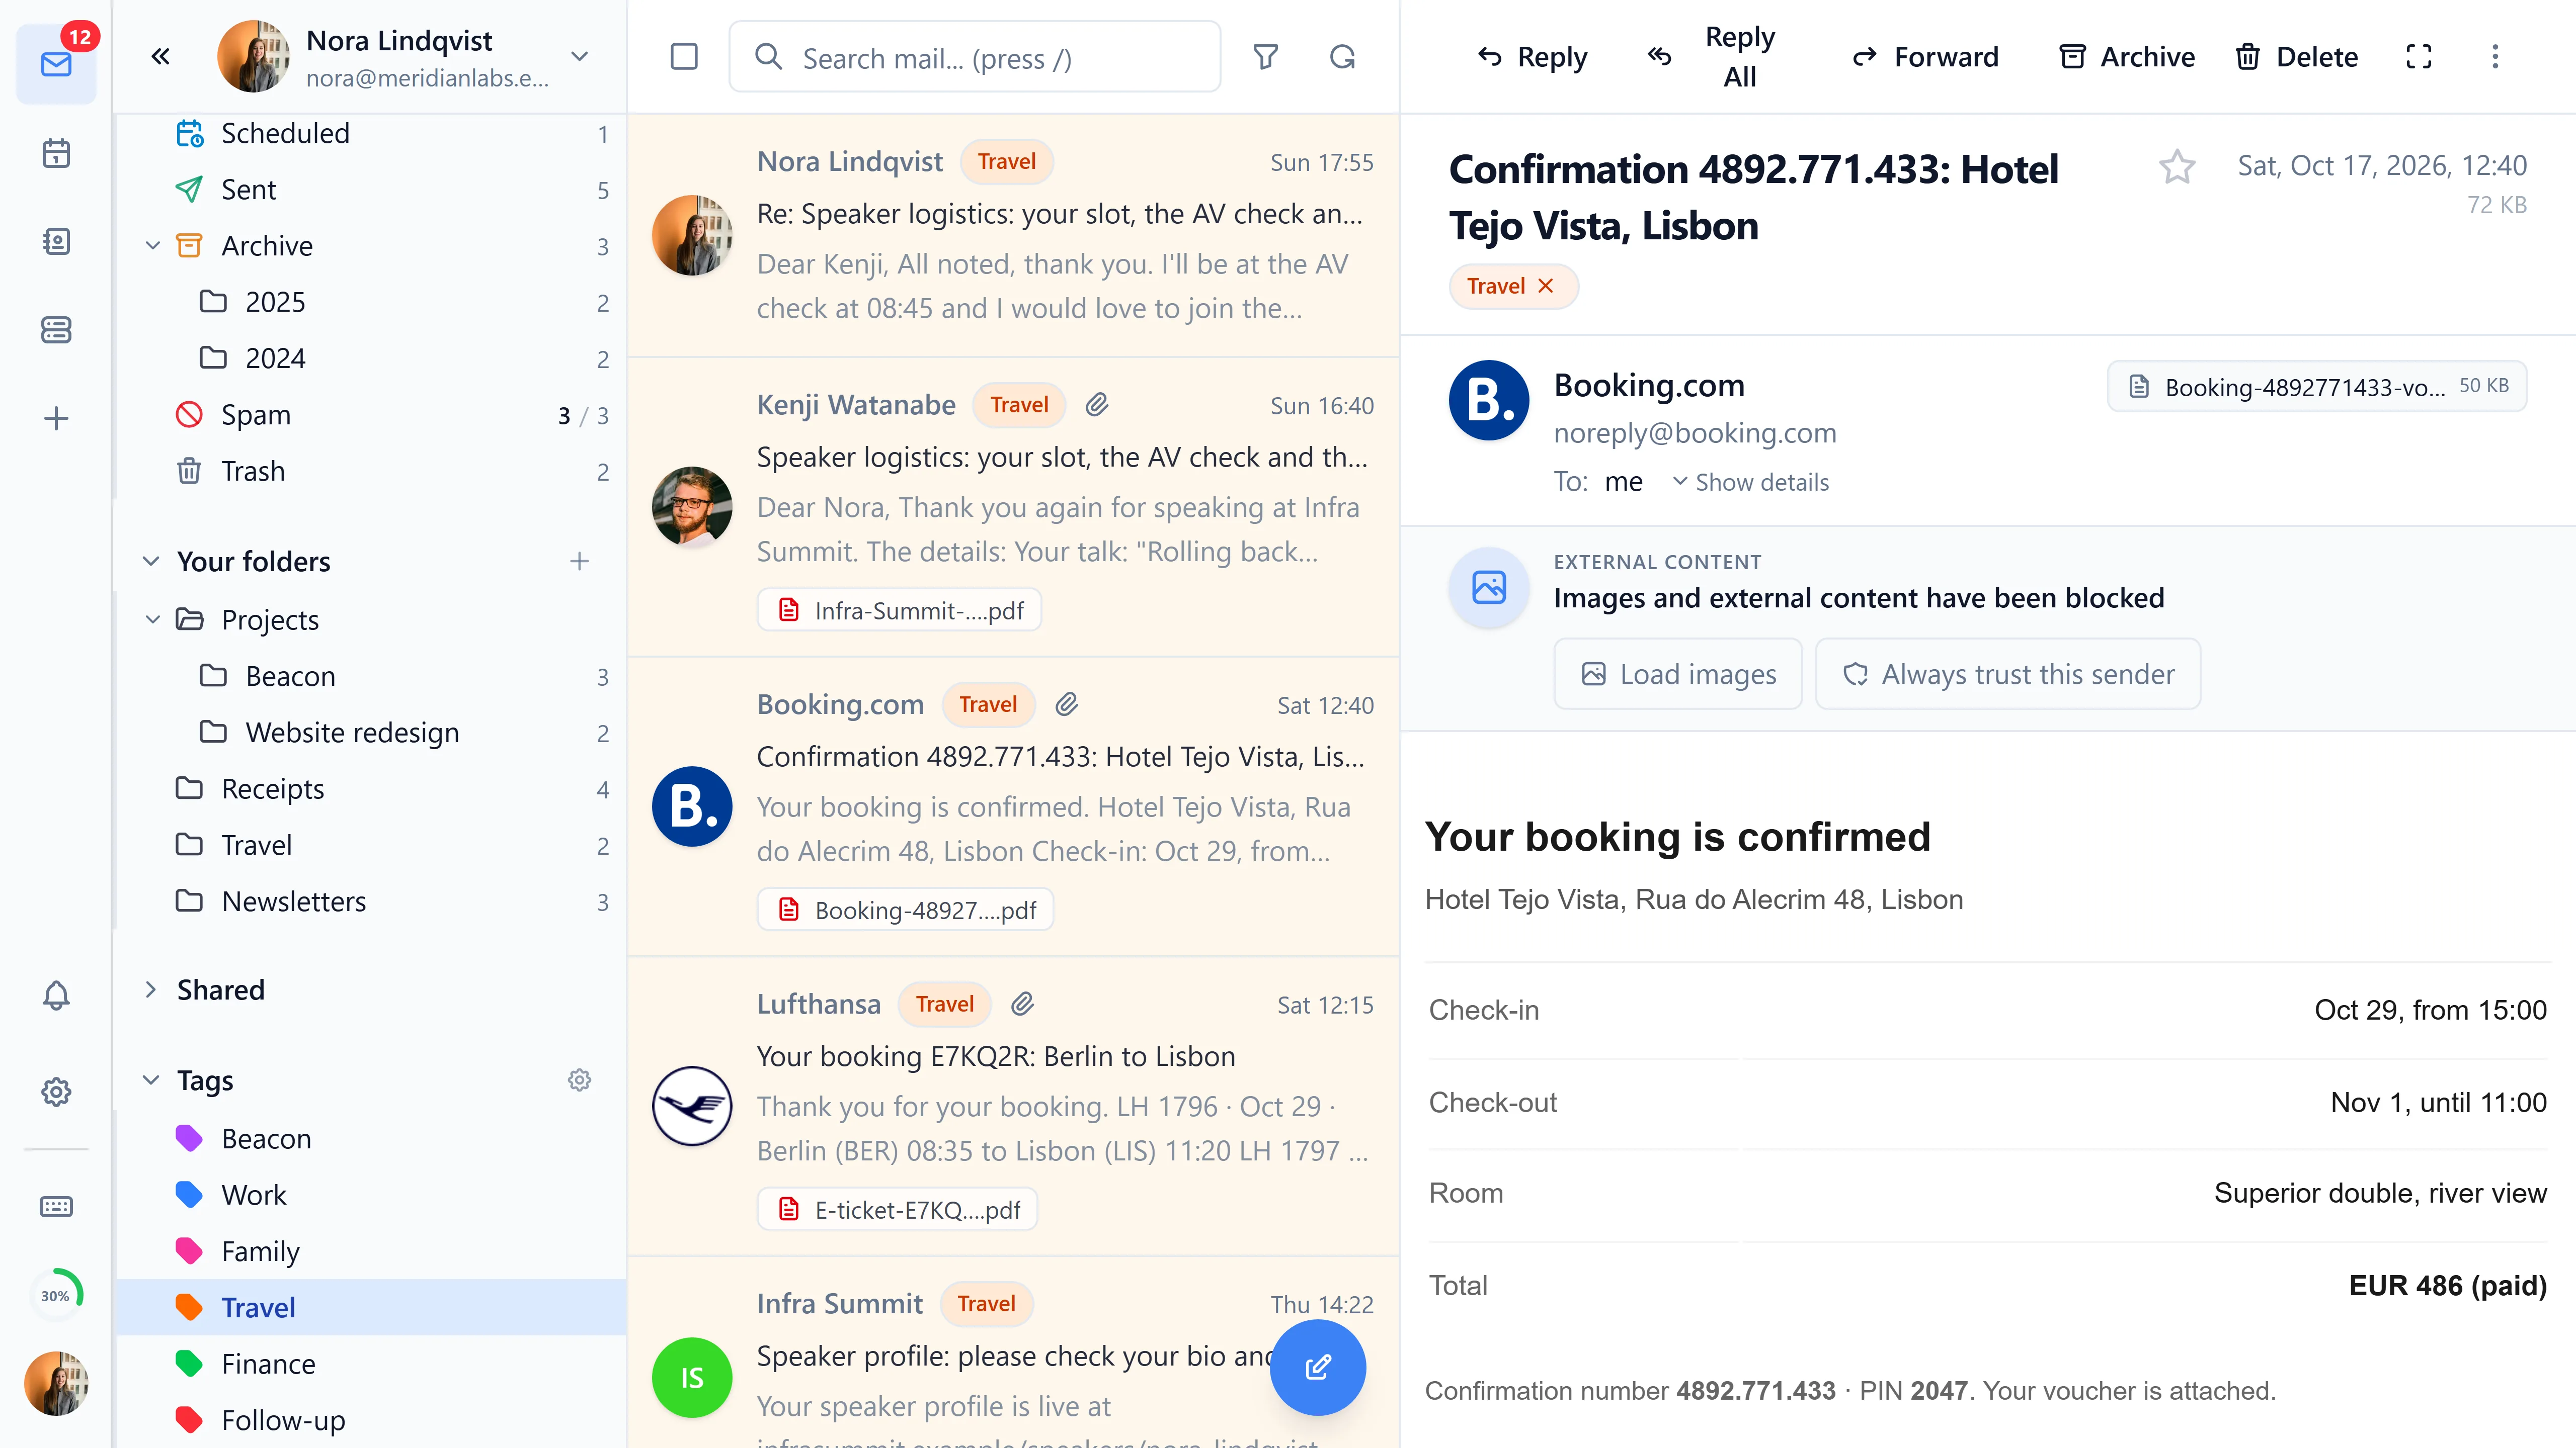Open settings gear in left rail
Viewport: 2576px width, 1448px height.
tap(56, 1091)
